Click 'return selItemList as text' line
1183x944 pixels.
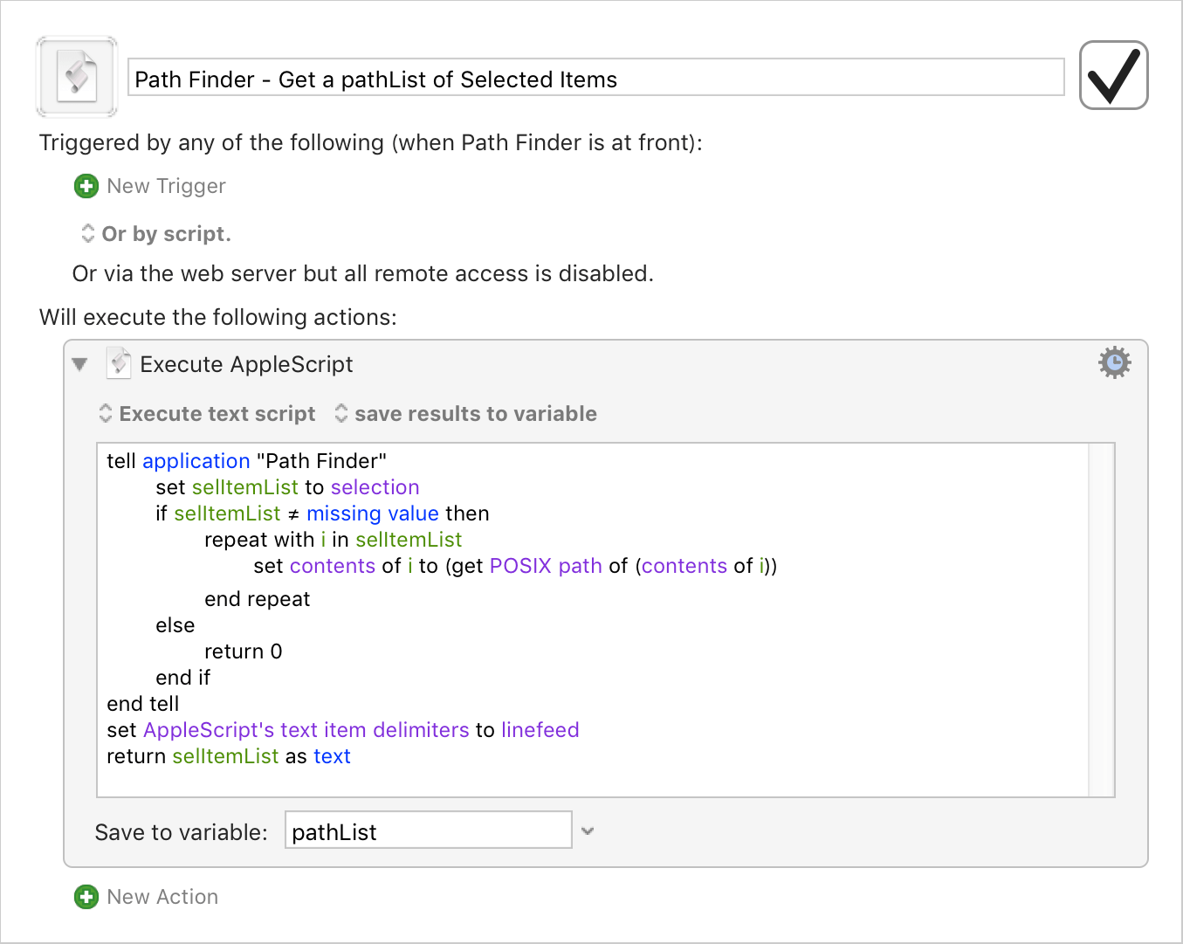[229, 756]
